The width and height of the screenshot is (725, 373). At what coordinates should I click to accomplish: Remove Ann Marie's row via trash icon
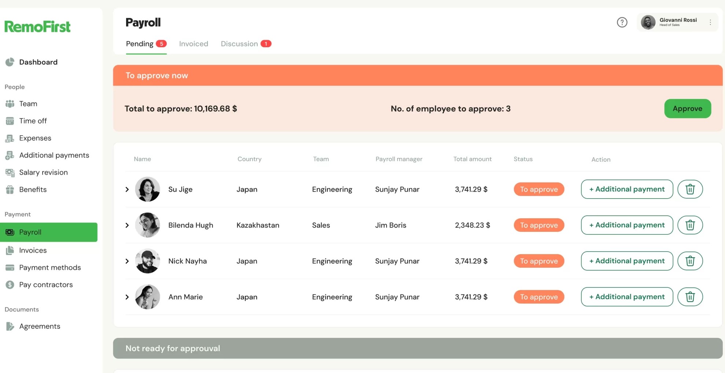(x=689, y=297)
